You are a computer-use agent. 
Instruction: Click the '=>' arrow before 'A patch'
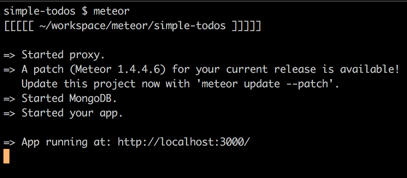point(9,69)
